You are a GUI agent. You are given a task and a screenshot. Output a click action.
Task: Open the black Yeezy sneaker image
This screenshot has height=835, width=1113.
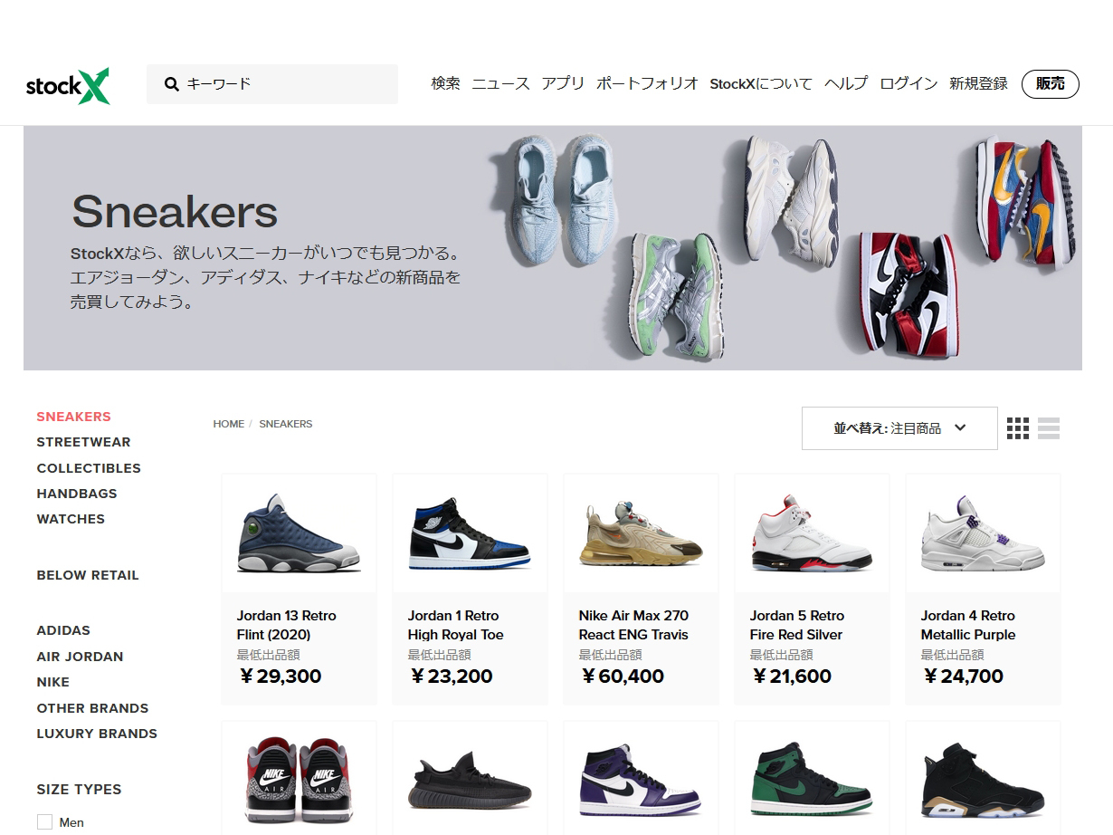pyautogui.click(x=469, y=779)
